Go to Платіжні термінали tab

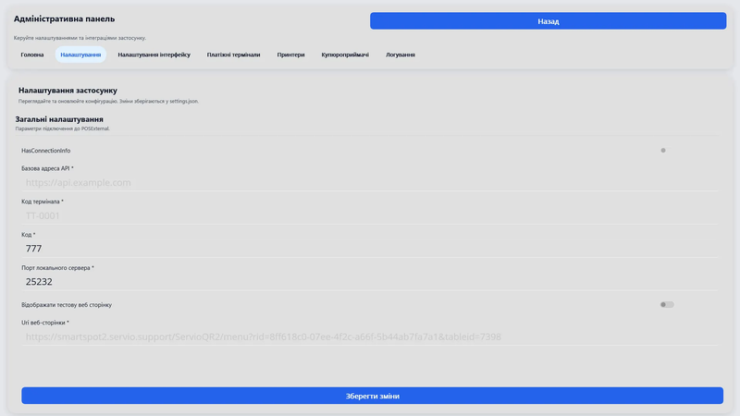233,55
